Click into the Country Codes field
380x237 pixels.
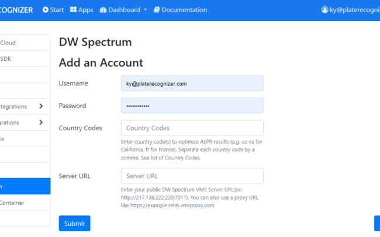click(192, 128)
